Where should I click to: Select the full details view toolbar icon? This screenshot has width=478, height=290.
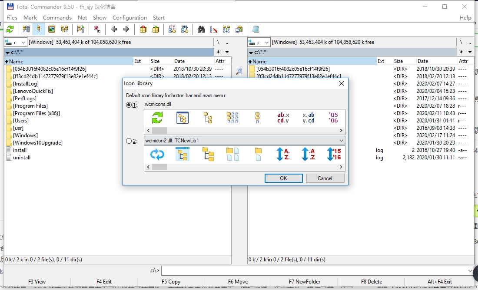[x=39, y=29]
